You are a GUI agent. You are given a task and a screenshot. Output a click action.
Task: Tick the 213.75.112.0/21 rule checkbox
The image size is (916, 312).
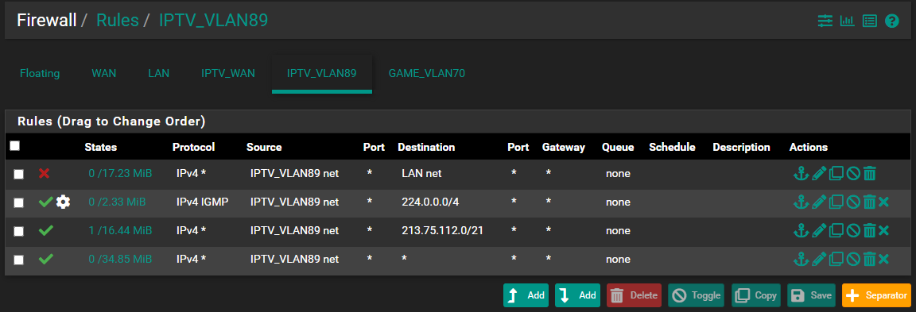pos(19,231)
